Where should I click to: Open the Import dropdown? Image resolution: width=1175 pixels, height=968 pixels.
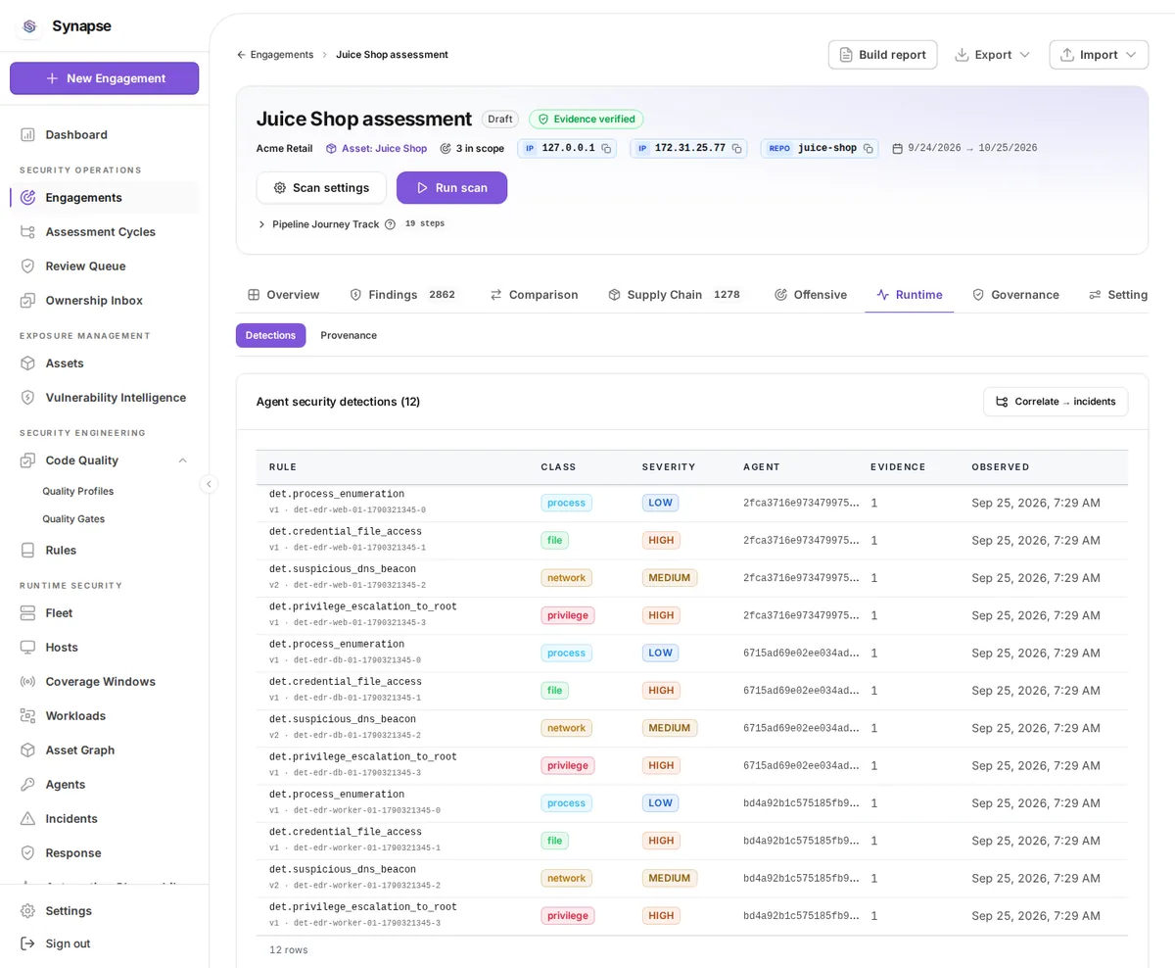1099,55
